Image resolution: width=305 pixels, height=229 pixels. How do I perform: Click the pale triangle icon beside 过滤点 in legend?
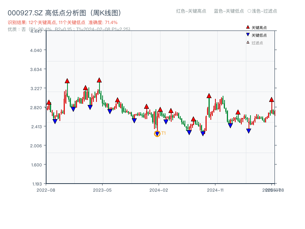[x=248, y=43]
